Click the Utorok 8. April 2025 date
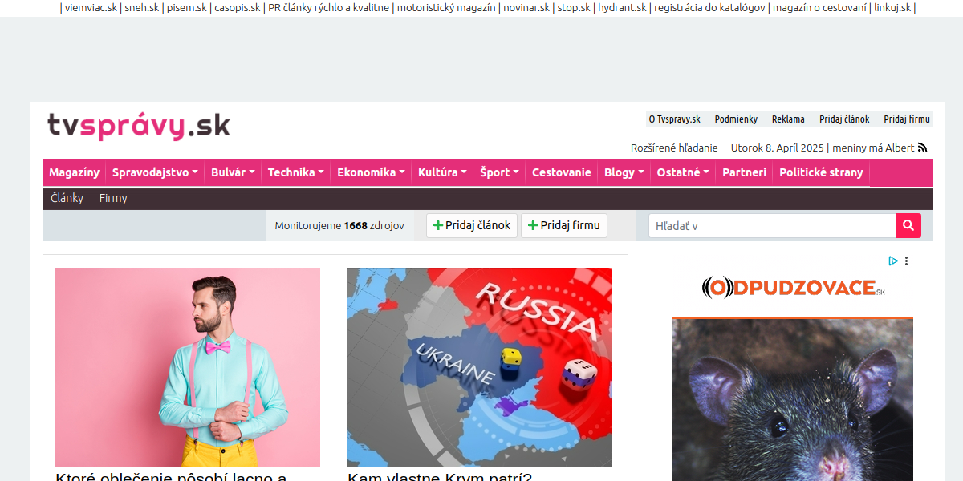Viewport: 963px width, 481px height. pos(778,148)
